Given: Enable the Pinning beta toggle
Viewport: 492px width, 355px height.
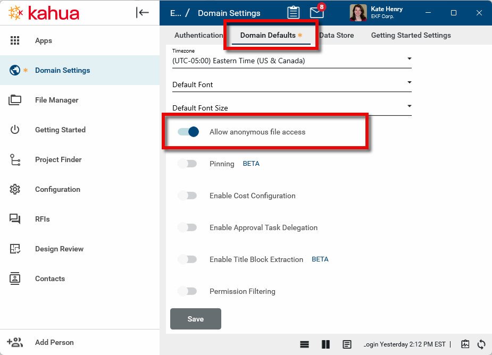Looking at the screenshot, I should 187,164.
